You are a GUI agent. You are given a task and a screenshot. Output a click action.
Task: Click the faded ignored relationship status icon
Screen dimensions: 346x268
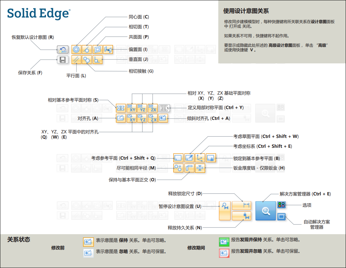[88, 253]
